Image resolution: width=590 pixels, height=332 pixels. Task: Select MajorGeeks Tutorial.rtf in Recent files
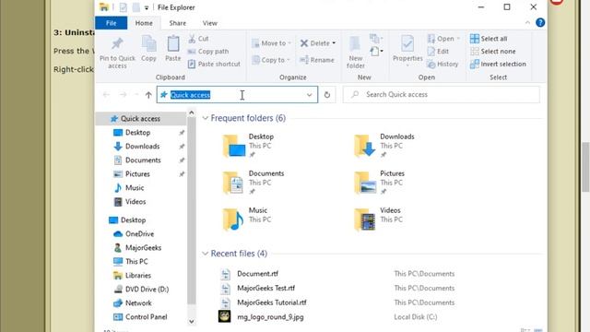click(272, 302)
